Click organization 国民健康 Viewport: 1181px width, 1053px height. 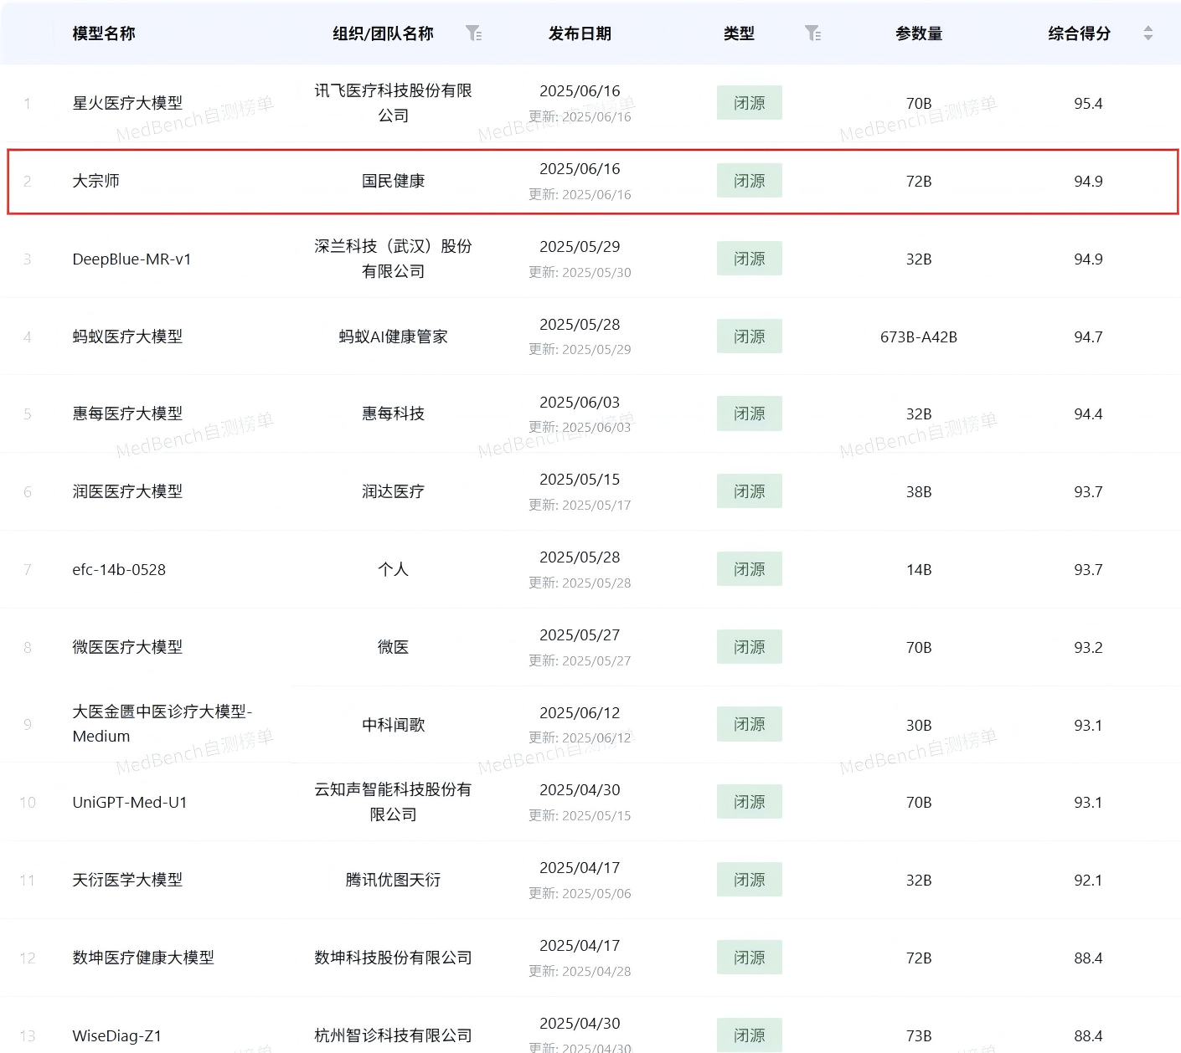coord(393,181)
